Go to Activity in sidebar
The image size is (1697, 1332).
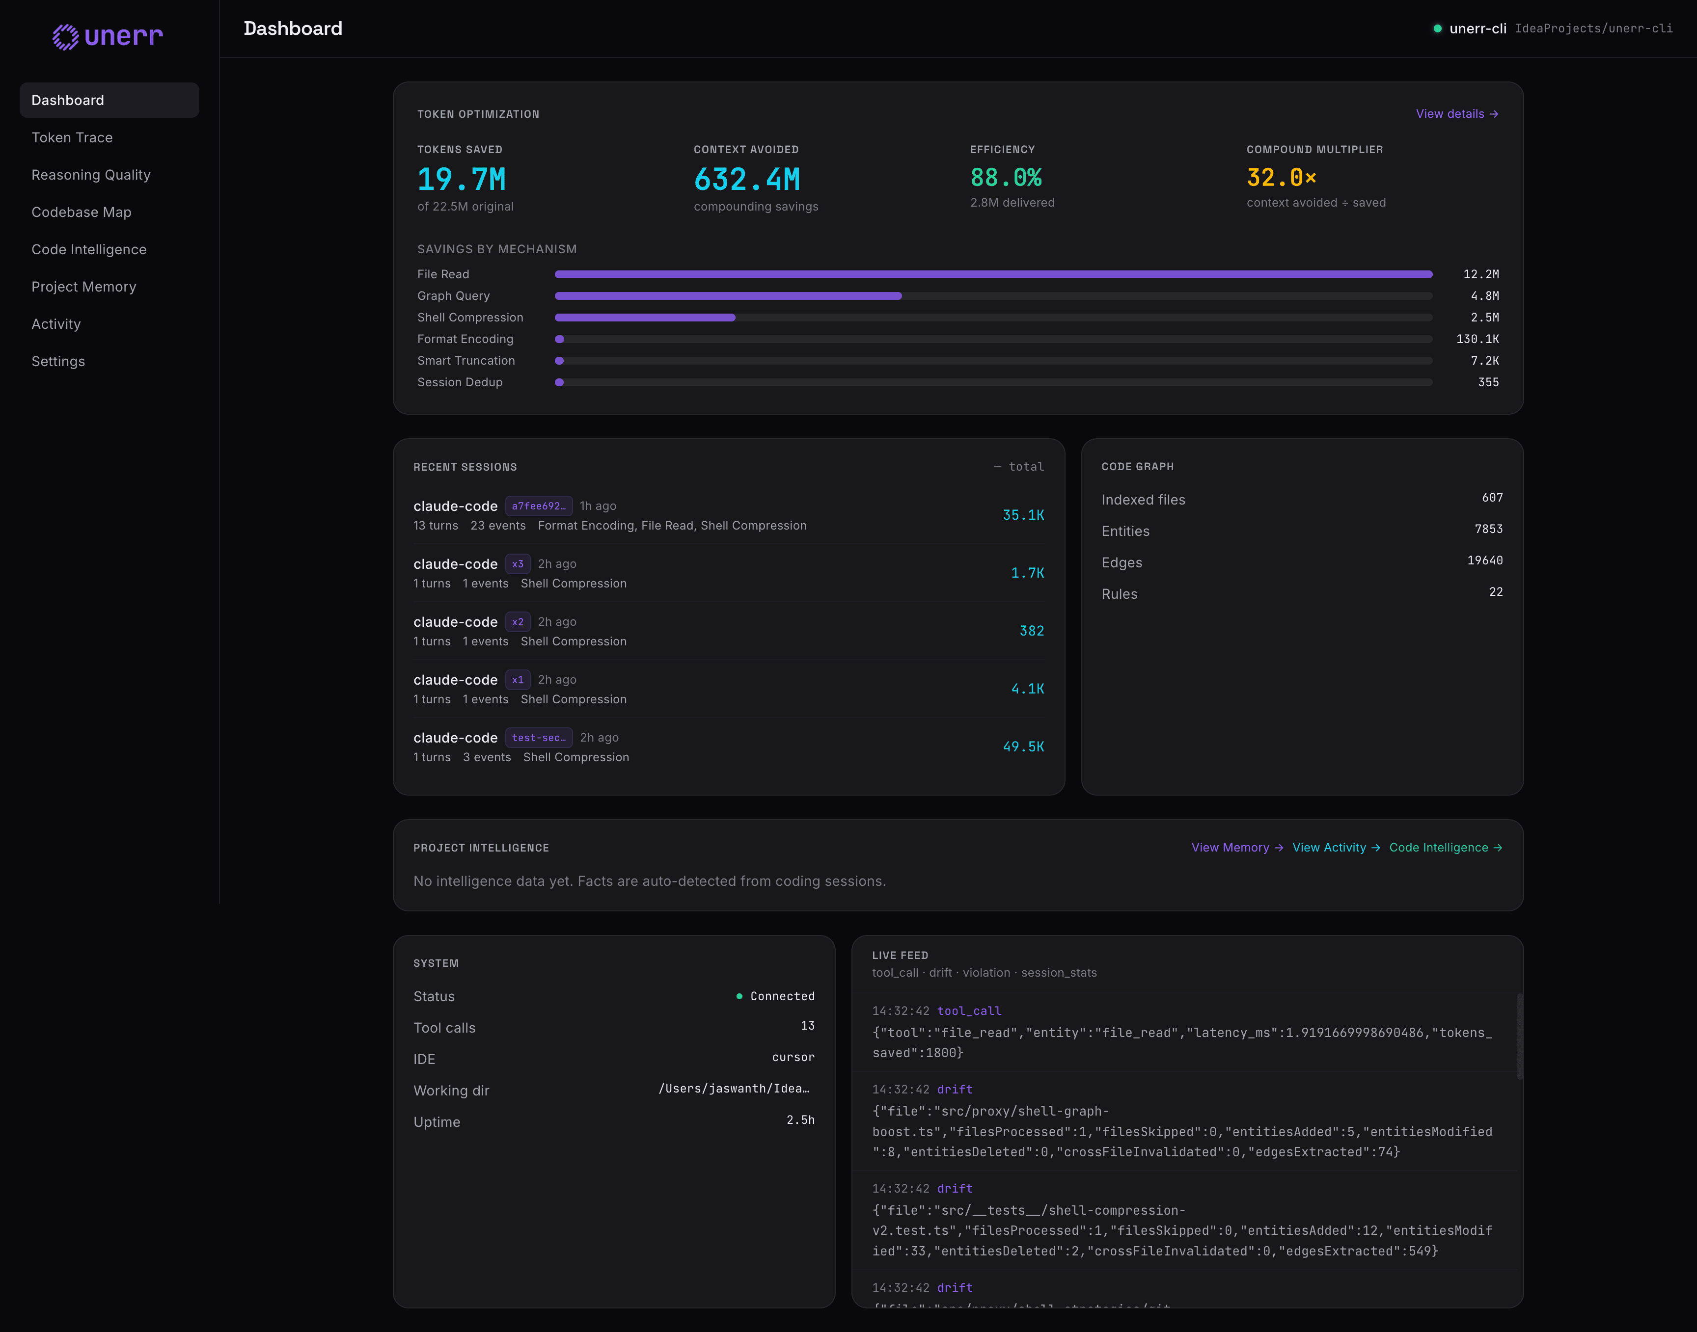[x=109, y=323]
